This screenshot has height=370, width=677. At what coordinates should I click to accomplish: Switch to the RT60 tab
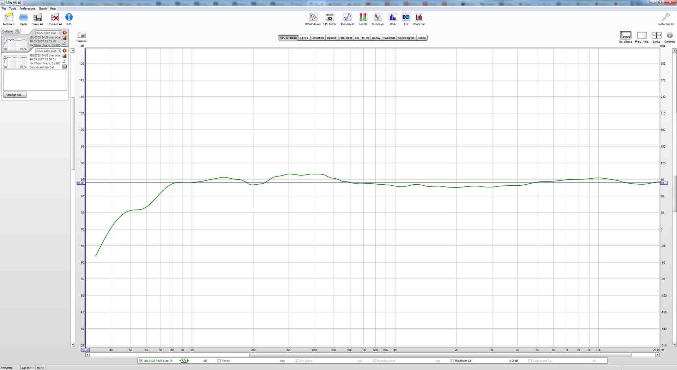pyautogui.click(x=365, y=38)
